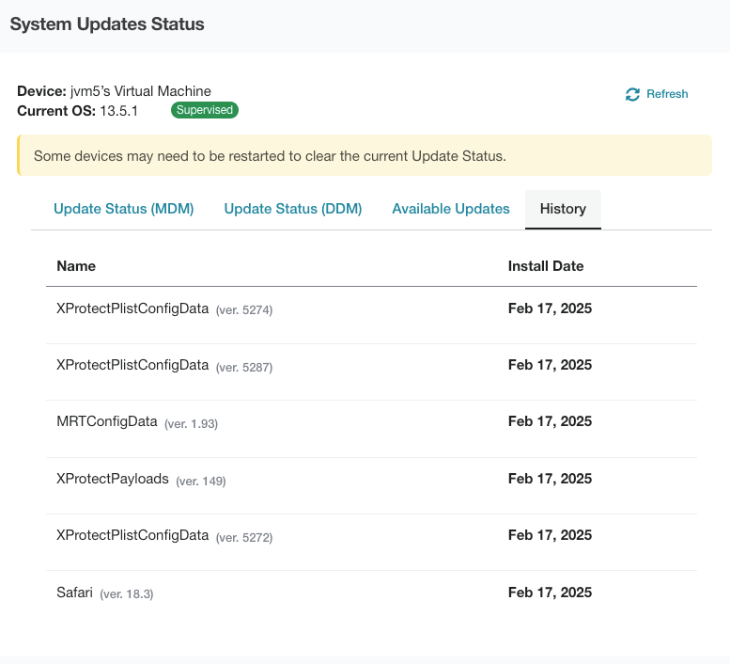
Task: Open the Update Status (MDM) tab
Action: coord(124,209)
